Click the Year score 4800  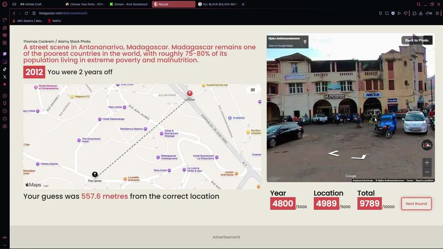(283, 203)
